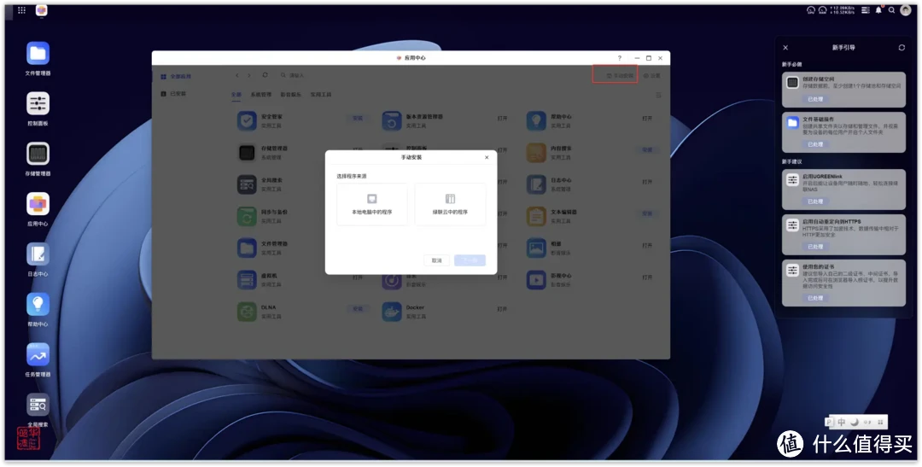
Task: Close the beginner guide panel
Action: 785,48
